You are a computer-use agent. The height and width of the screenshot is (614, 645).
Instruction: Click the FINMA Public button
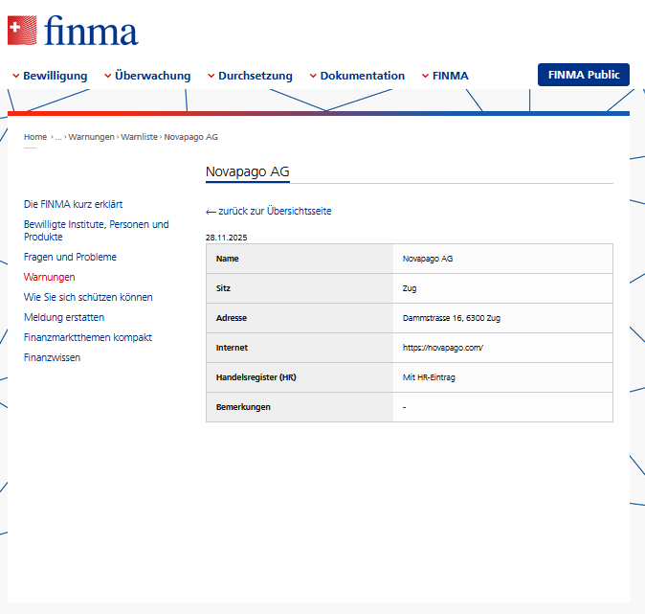(584, 75)
